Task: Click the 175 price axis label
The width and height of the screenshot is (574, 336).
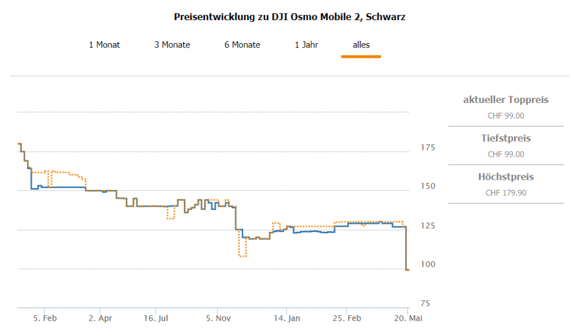Action: tap(427, 148)
